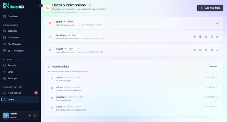
Task: Click the Backups drive icon
Action: pyautogui.click(x=5, y=79)
